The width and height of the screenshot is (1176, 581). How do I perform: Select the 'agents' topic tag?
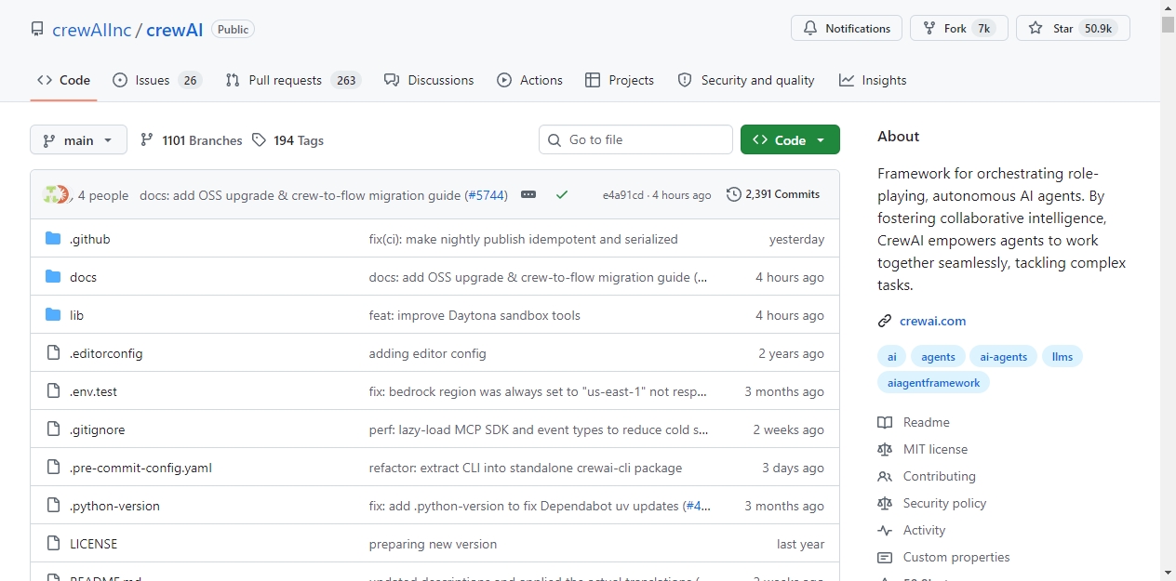coord(938,357)
